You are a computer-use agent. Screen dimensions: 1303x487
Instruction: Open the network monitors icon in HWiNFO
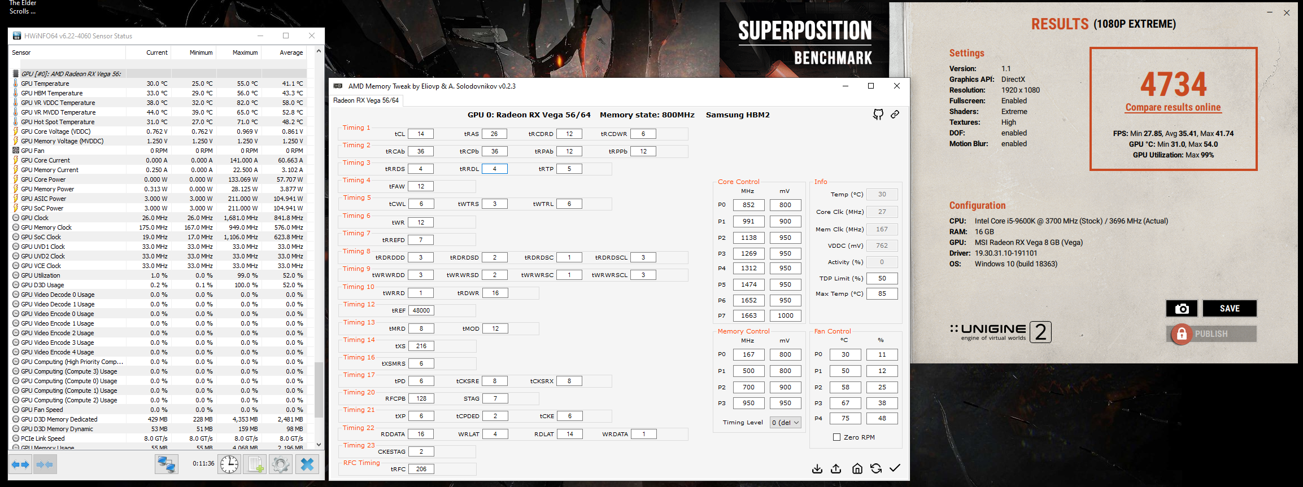coord(167,464)
